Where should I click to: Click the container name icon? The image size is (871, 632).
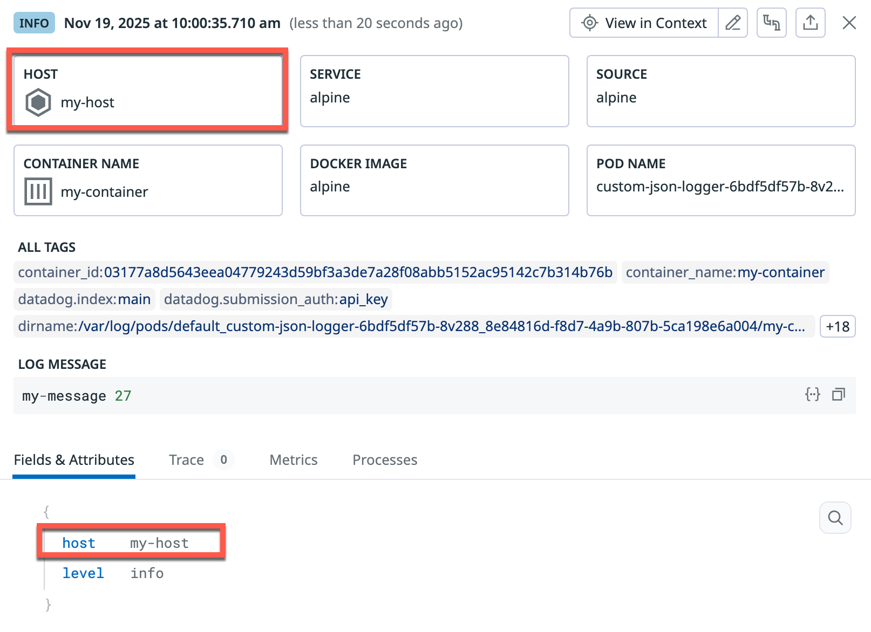[x=38, y=191]
